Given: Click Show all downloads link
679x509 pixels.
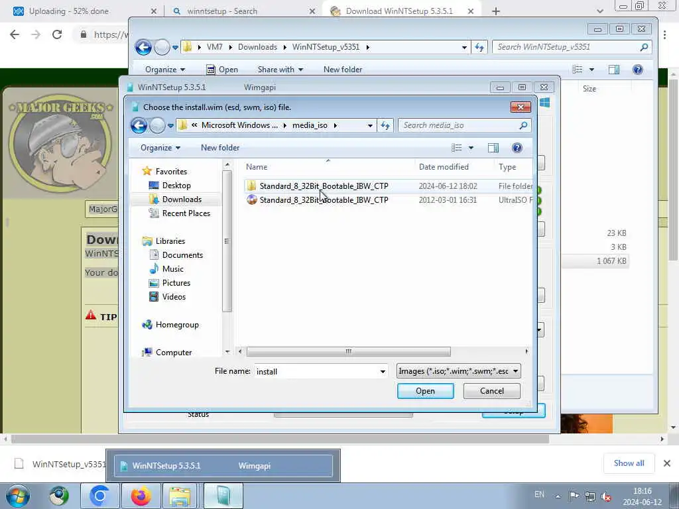Looking at the screenshot, I should click(629, 463).
